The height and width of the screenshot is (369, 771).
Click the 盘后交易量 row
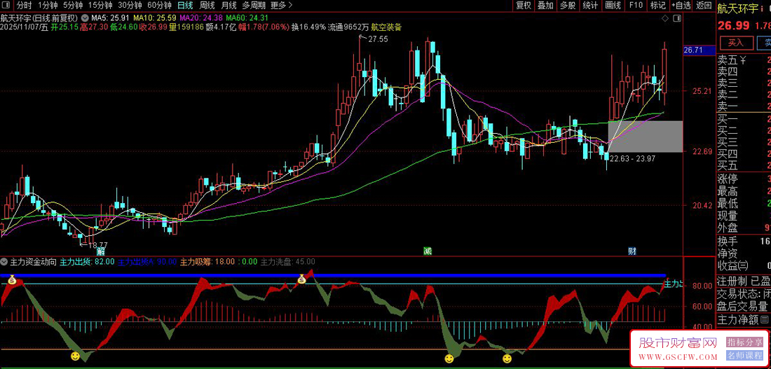pos(744,306)
